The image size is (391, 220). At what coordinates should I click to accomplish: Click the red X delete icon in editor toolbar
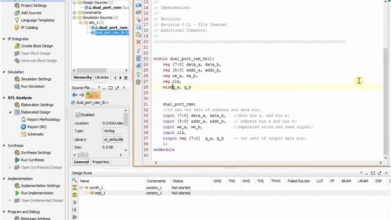pyautogui.click(x=139, y=42)
